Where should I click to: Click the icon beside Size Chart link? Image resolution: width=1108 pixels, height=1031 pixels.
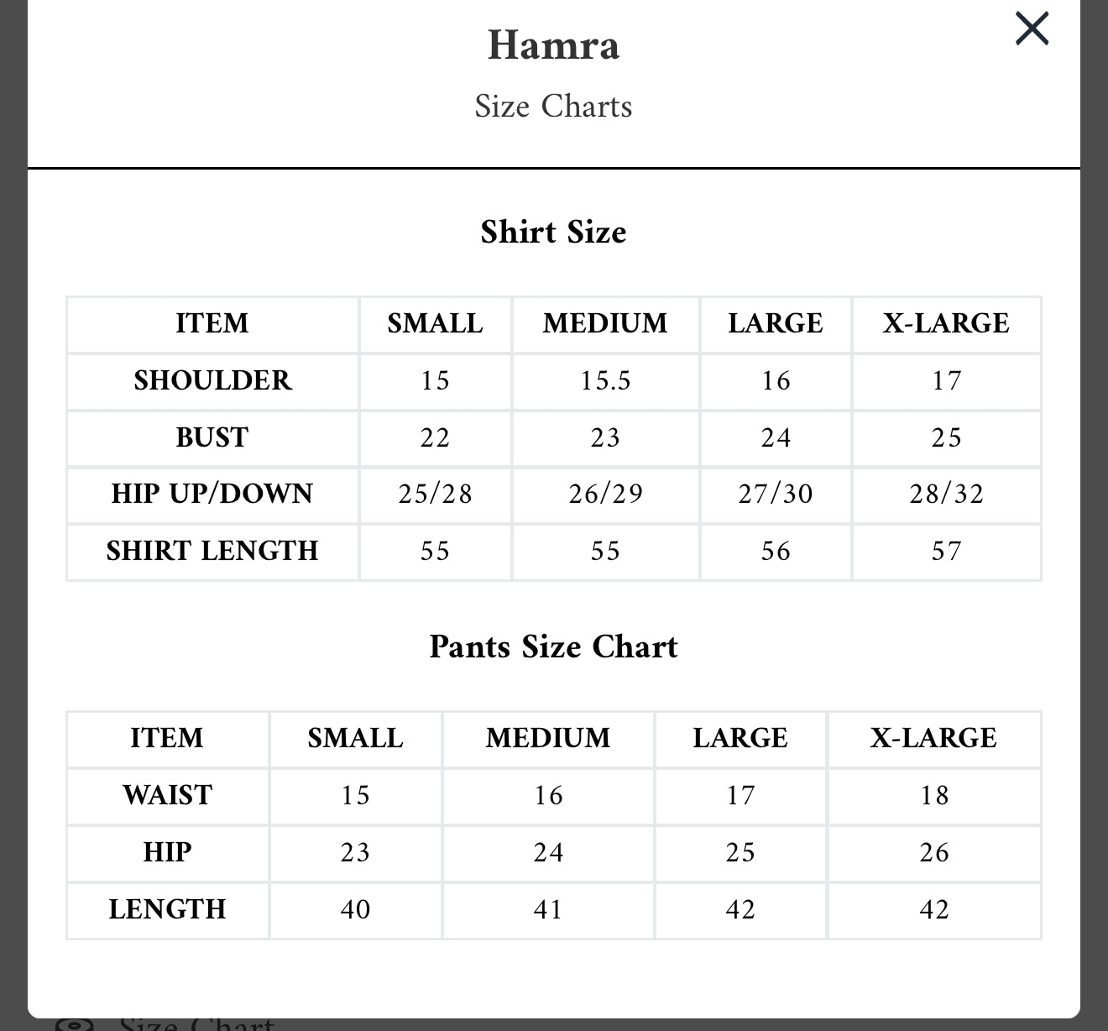(x=74, y=1024)
